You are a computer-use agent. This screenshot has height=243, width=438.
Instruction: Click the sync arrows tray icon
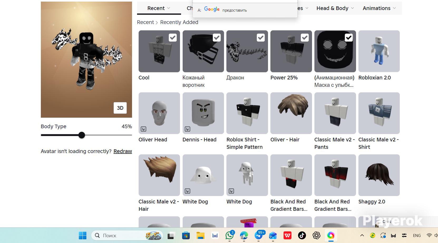click(x=383, y=235)
